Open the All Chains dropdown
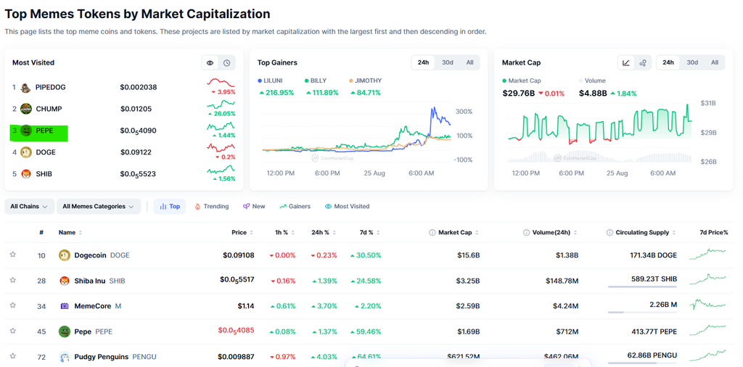 tap(29, 207)
